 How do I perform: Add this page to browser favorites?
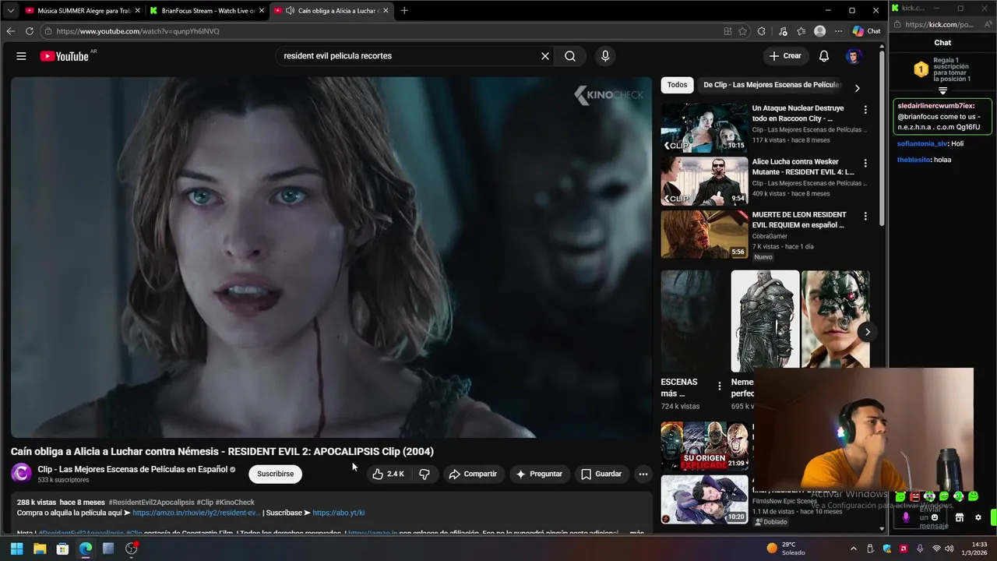point(742,31)
